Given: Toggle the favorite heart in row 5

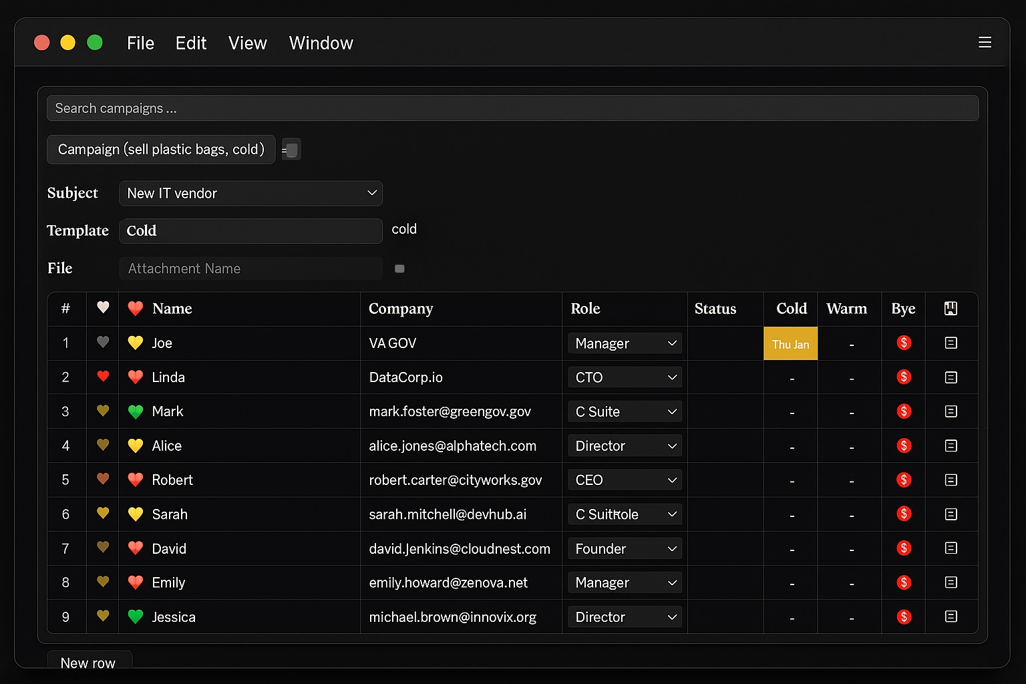Looking at the screenshot, I should 103,478.
